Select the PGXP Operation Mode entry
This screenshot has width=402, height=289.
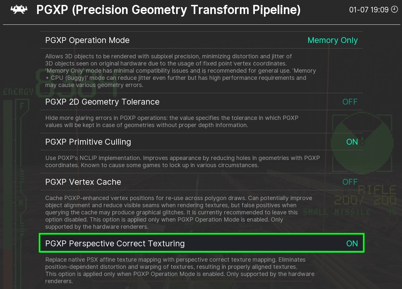(87, 40)
